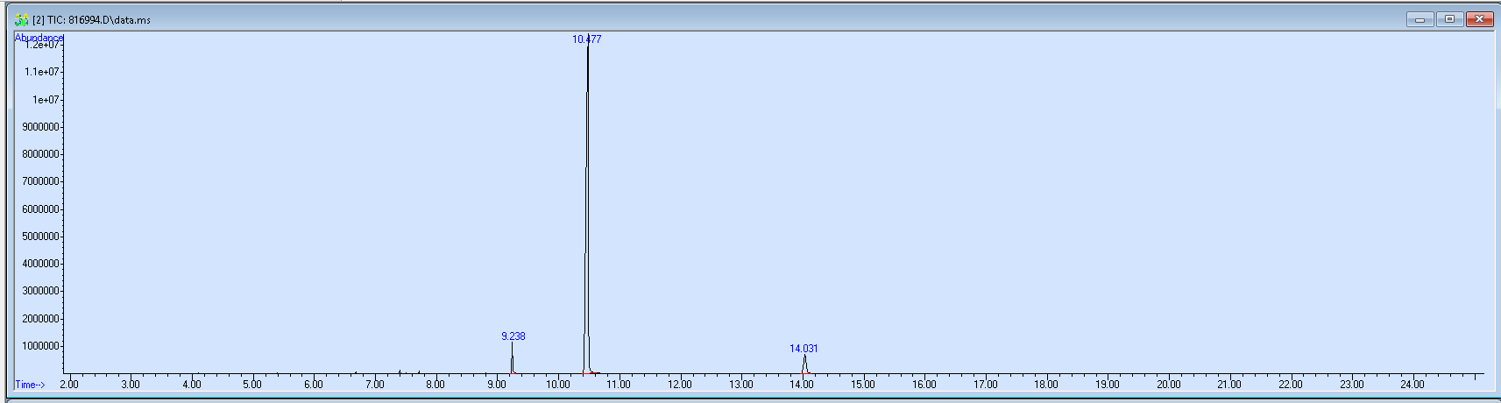Click the TIC window icon in title bar

pyautogui.click(x=22, y=19)
